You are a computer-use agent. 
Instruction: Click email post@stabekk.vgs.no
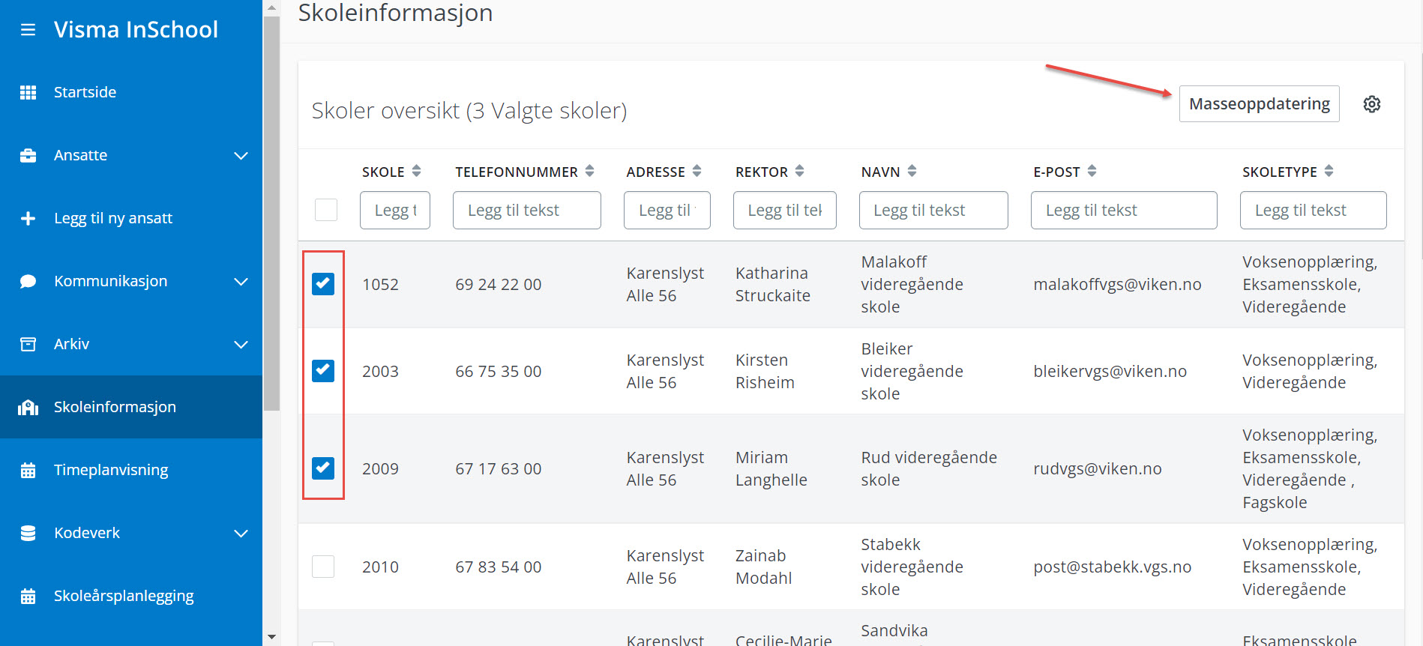tap(1112, 567)
